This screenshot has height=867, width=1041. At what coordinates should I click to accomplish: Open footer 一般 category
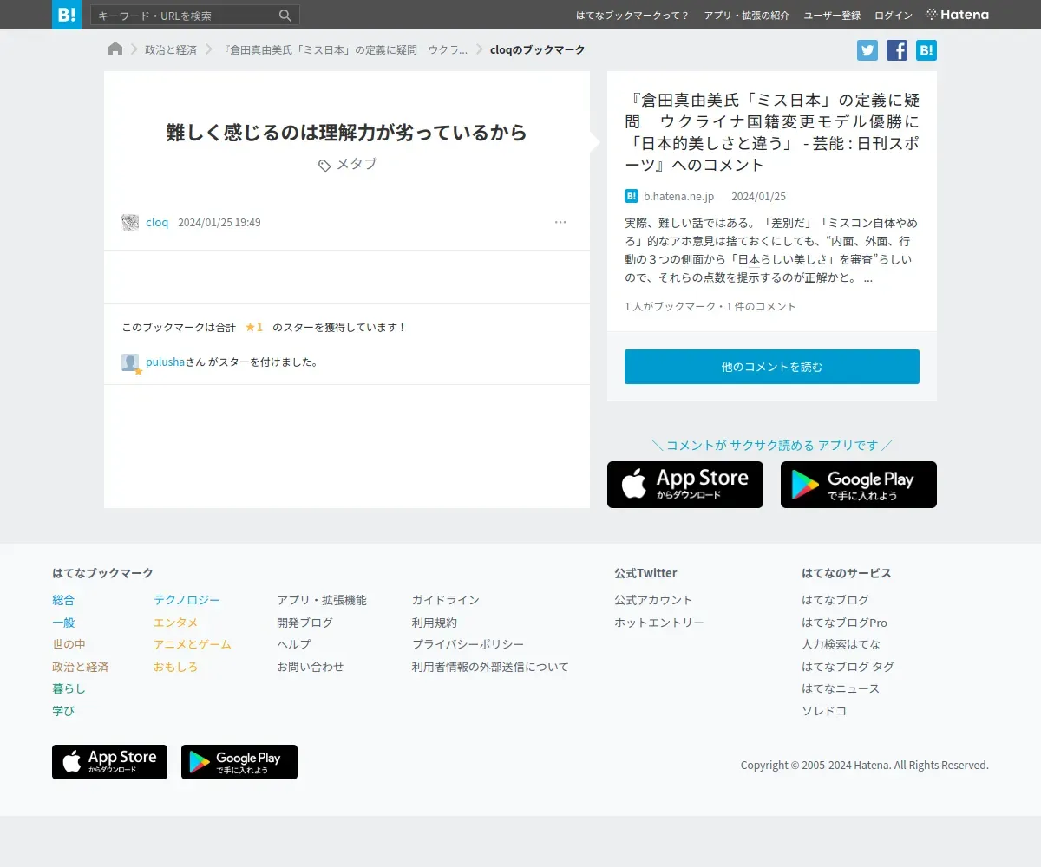(x=63, y=623)
